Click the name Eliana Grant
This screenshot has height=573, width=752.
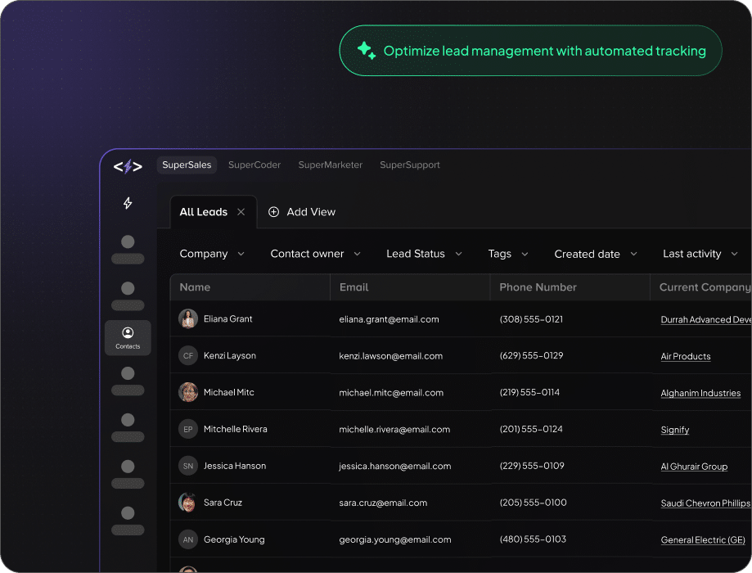click(x=227, y=318)
